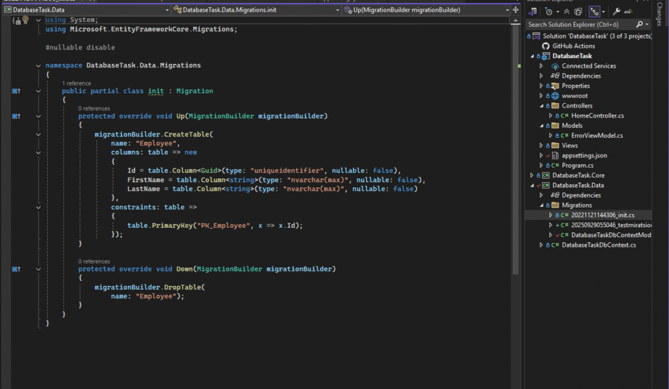Click the Collapse All double-chevron icon
The image size is (669, 389).
click(x=568, y=12)
